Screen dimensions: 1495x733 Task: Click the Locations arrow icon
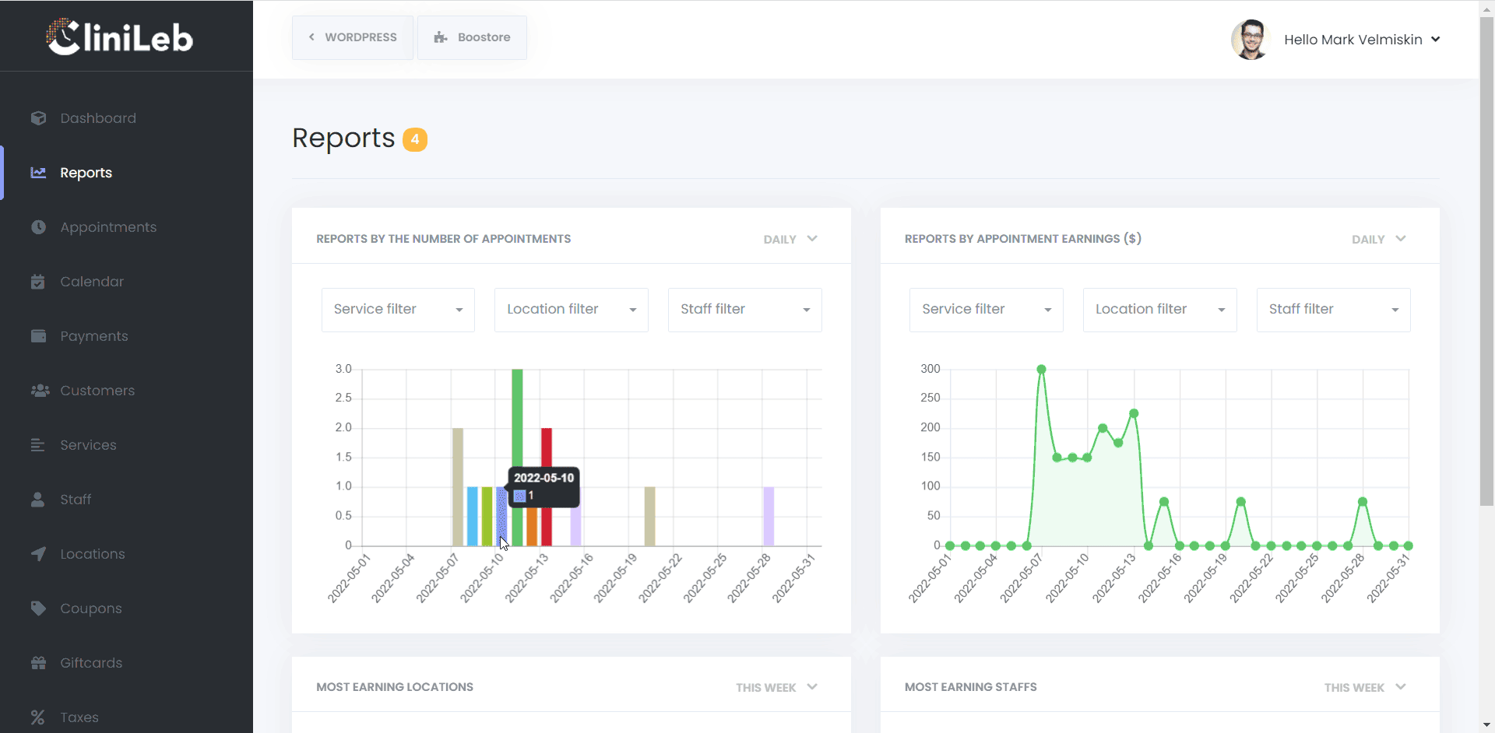(x=38, y=554)
